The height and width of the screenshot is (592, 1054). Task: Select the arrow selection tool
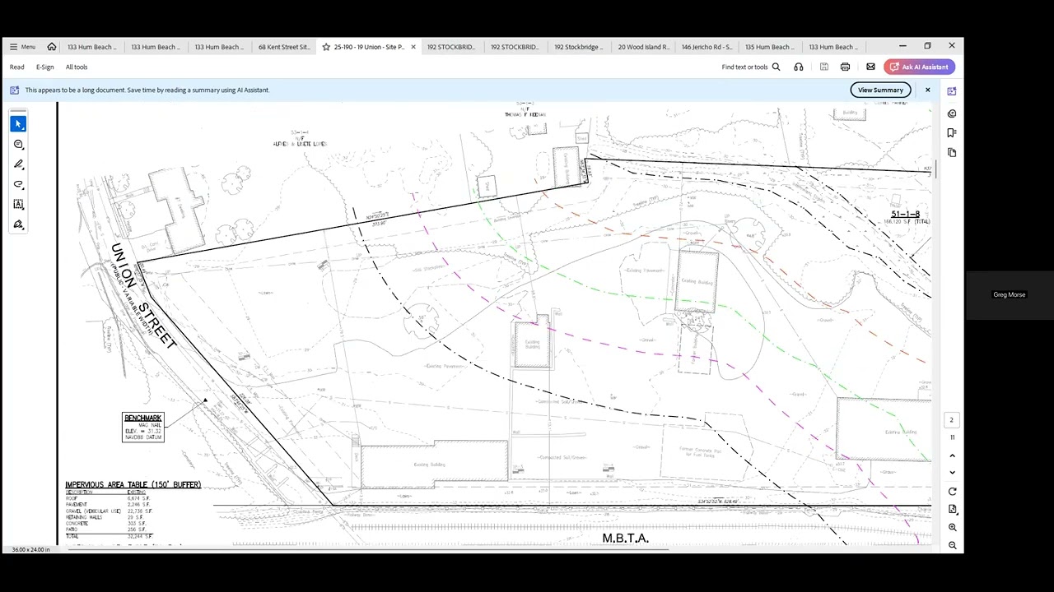(18, 124)
